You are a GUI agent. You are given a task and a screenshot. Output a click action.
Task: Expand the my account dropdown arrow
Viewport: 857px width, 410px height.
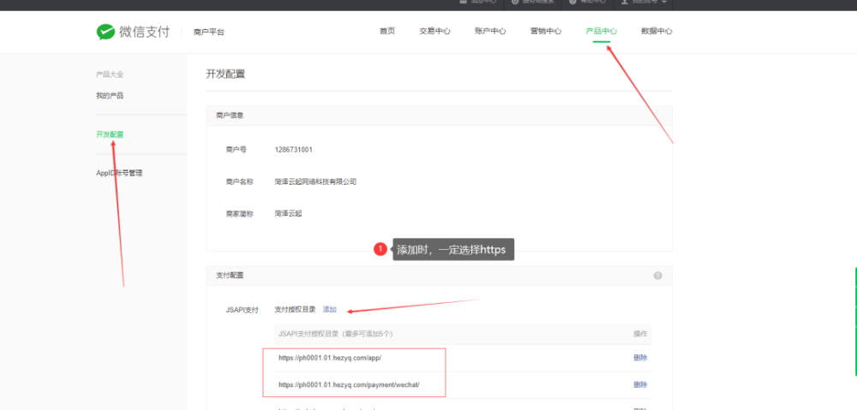pos(664,2)
